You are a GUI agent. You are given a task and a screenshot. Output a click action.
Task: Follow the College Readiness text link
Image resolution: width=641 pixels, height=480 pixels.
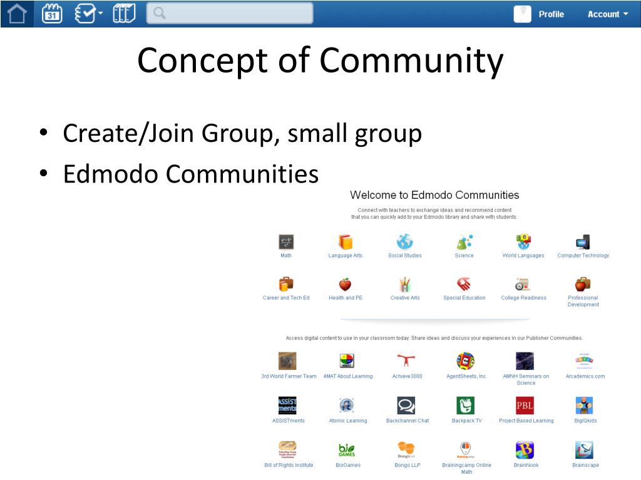point(524,298)
